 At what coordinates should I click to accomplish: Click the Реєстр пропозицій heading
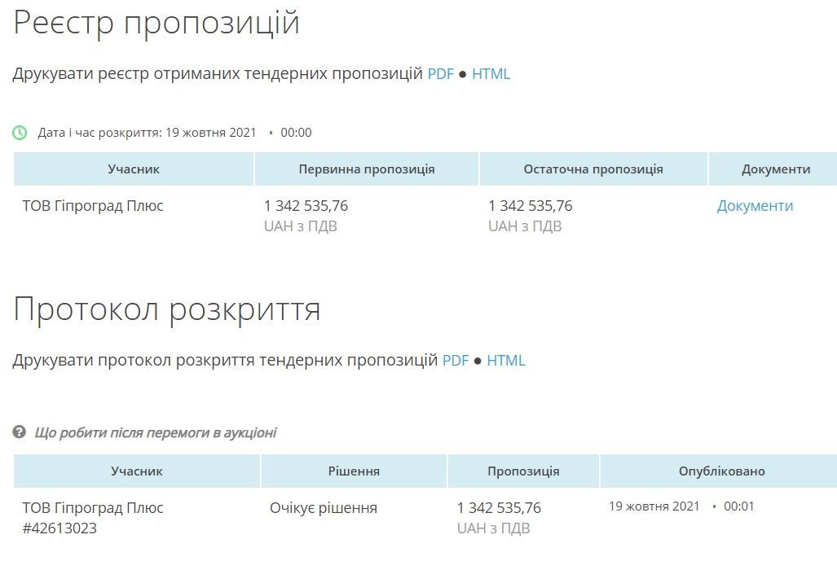tap(156, 24)
